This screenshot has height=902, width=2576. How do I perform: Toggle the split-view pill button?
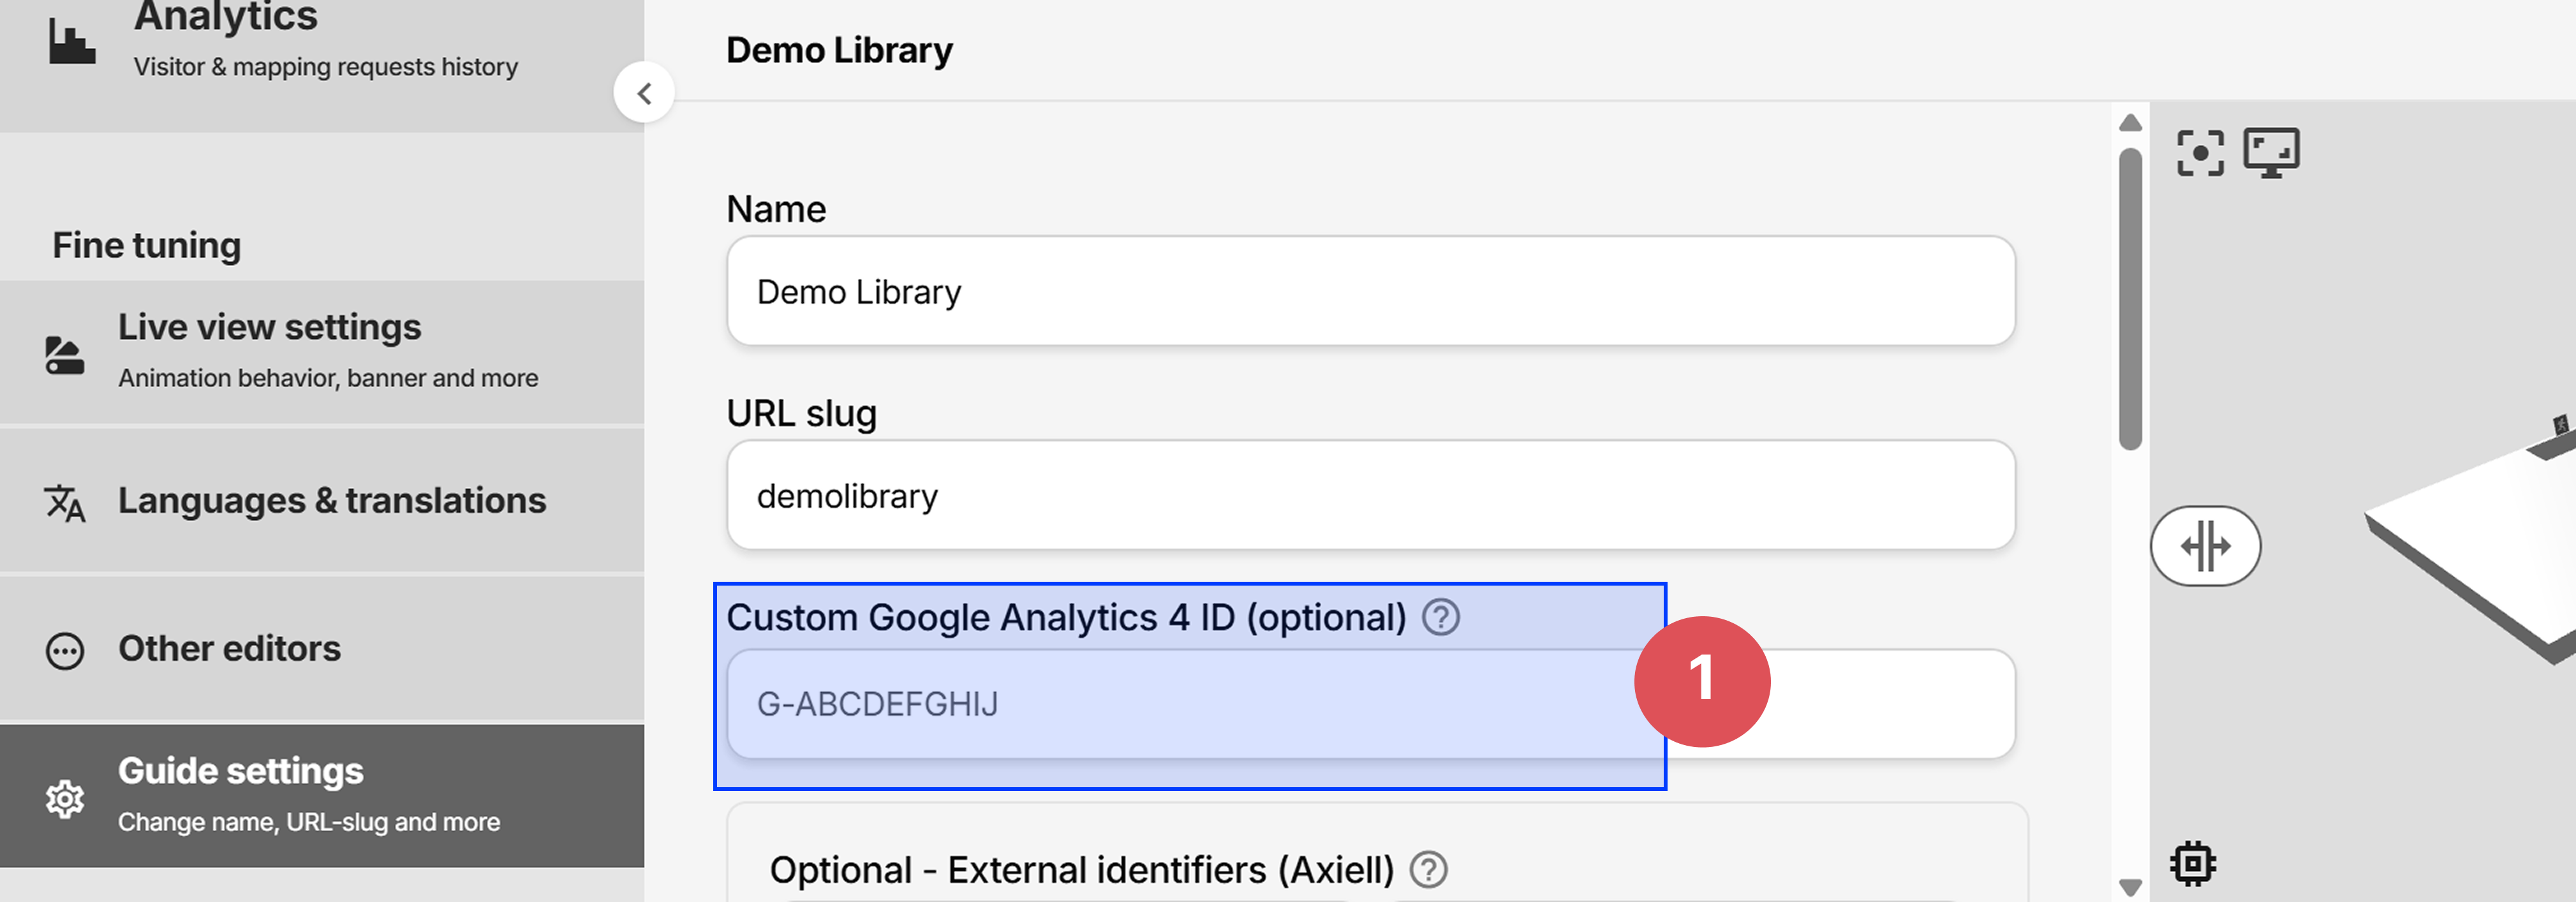click(2206, 545)
